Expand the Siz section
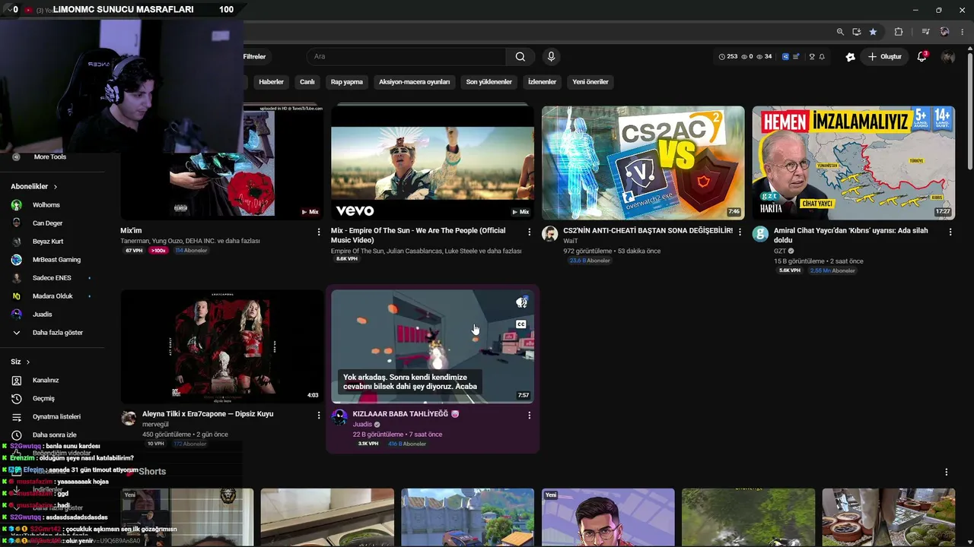 pos(20,362)
